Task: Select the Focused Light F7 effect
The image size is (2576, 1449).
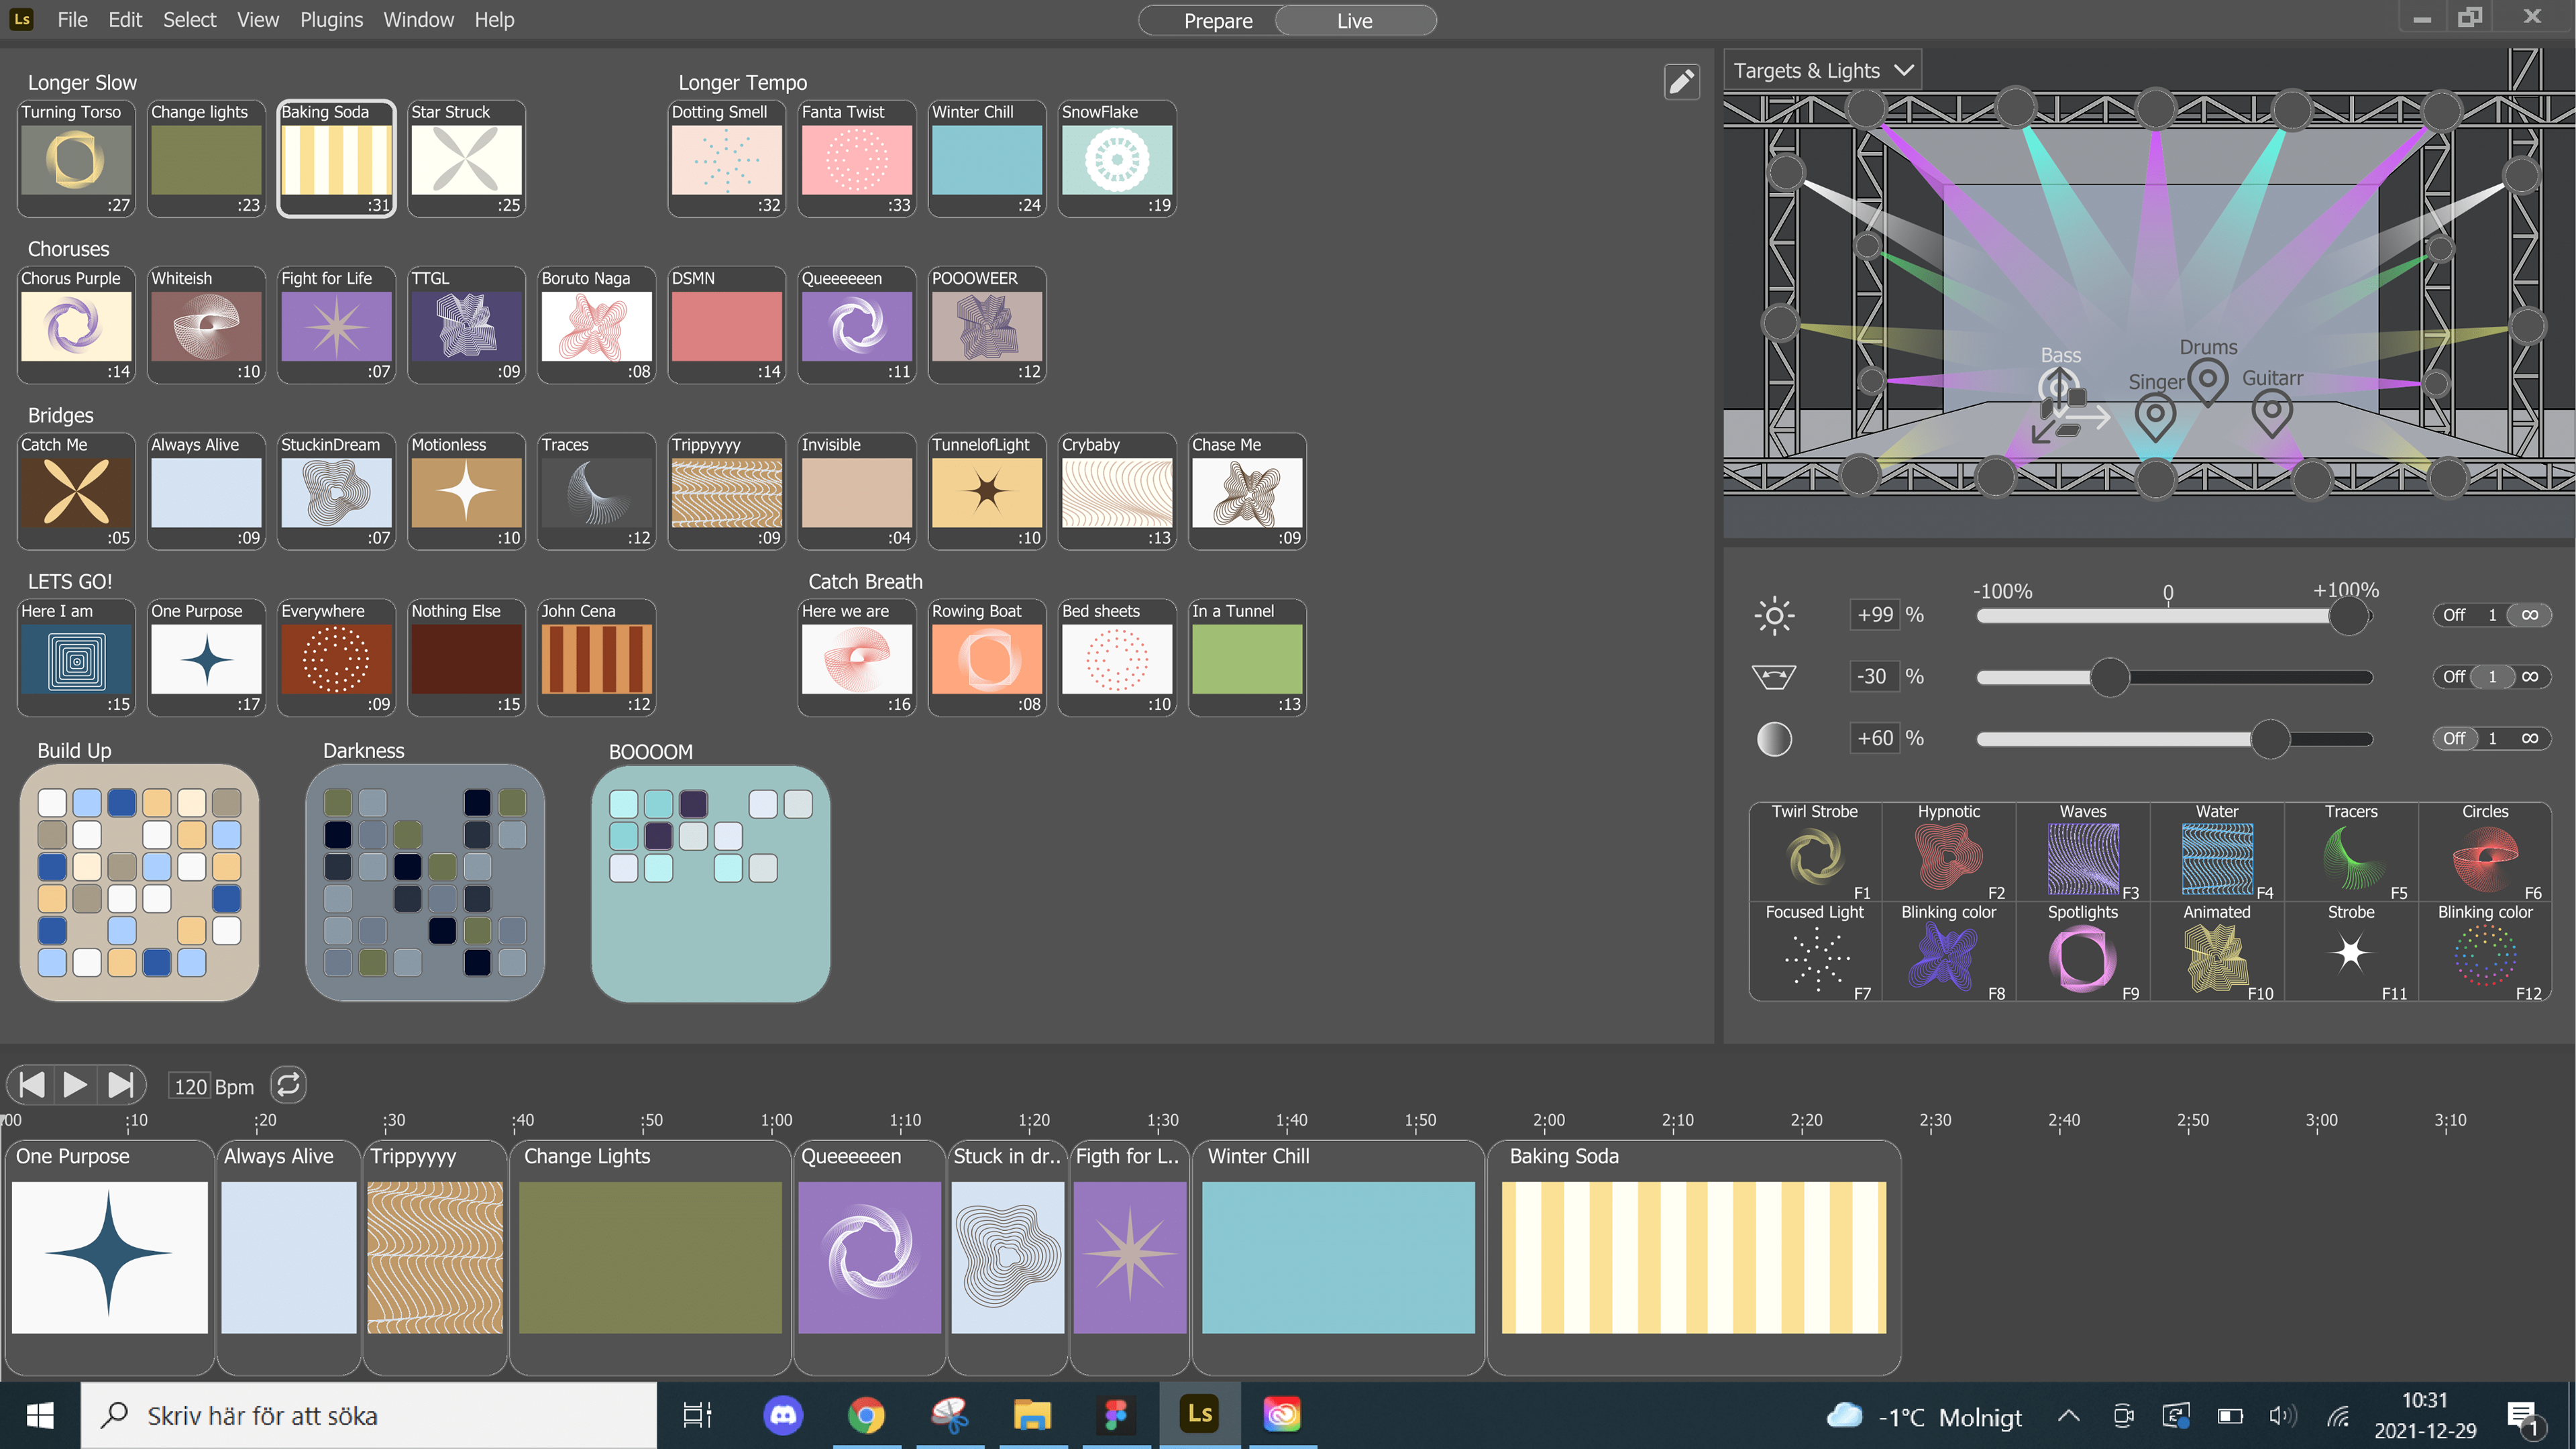Action: (1815, 951)
